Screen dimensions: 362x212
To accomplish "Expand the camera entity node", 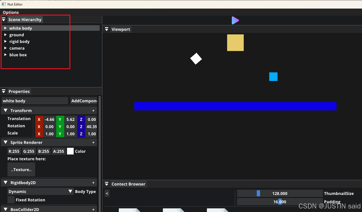I will click(5, 48).
